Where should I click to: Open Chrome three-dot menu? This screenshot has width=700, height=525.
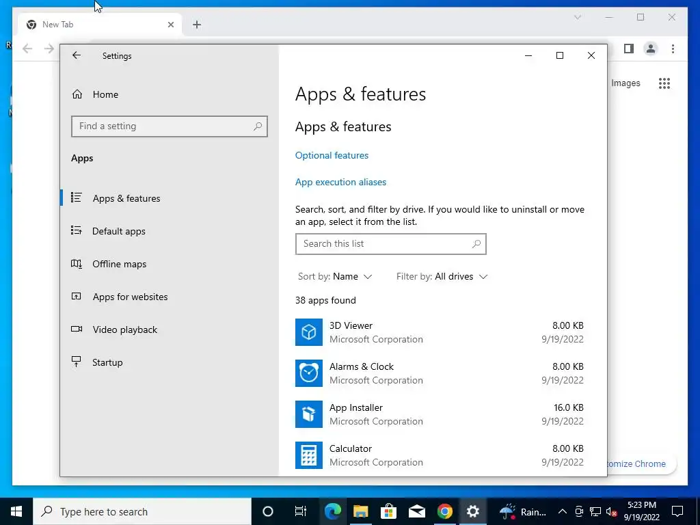coord(673,49)
